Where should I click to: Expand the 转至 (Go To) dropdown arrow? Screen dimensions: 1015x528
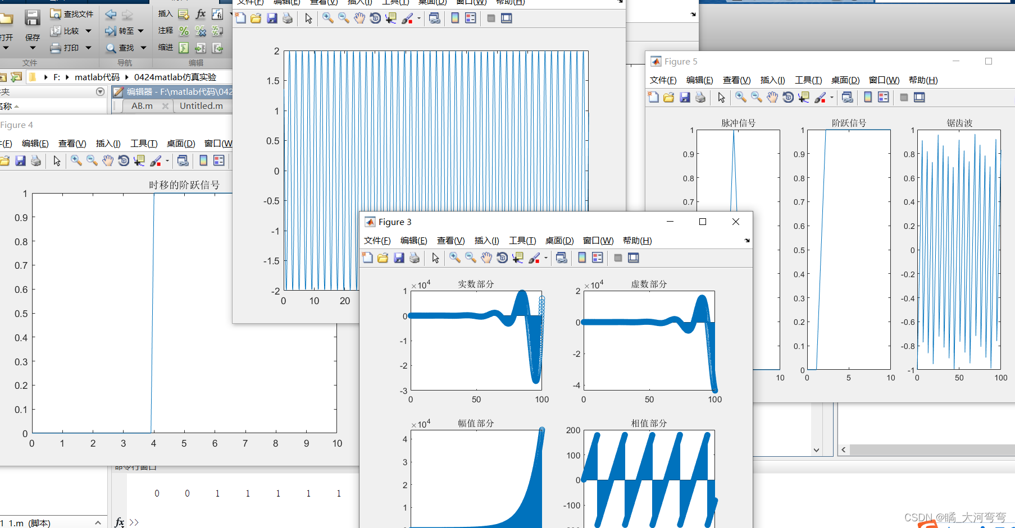140,31
